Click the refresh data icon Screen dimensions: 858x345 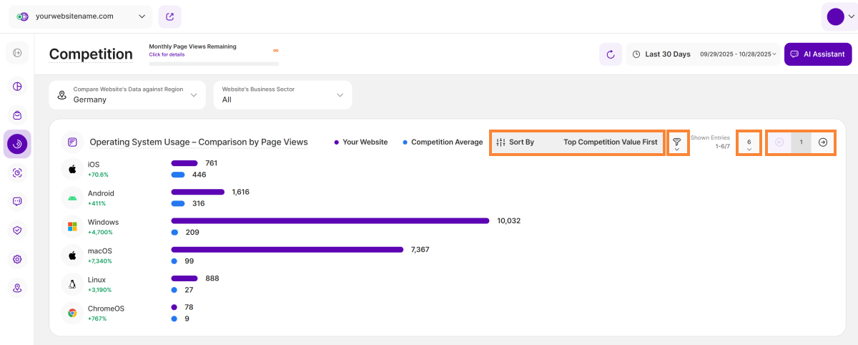610,54
